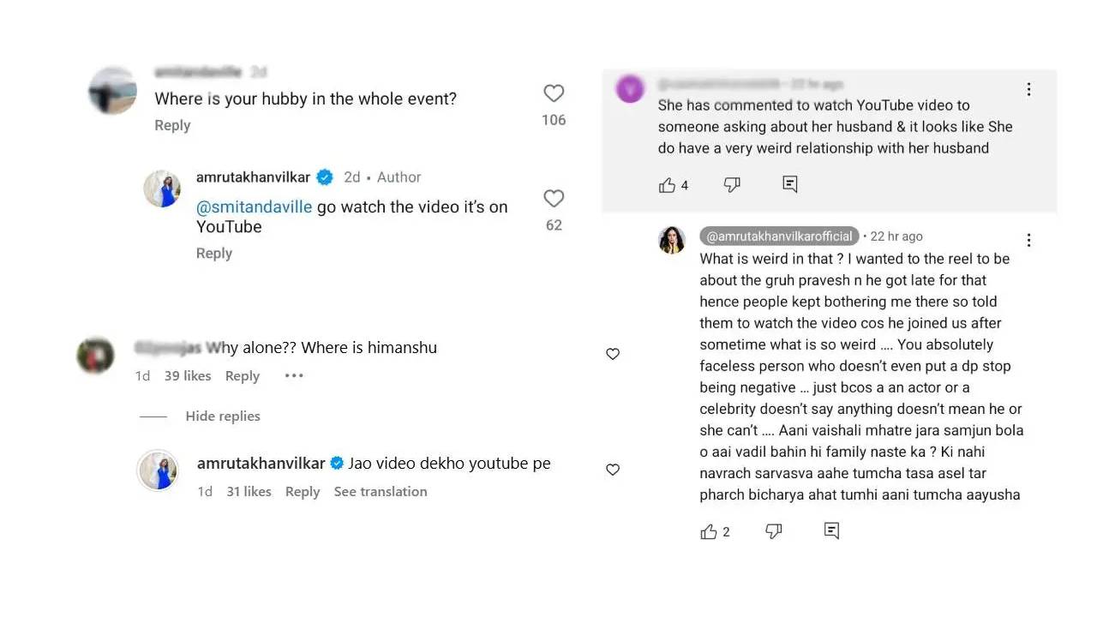Viewport: 1097px width, 617px height.
Task: Like amrutakhanvilkar's "go watch the video" reply
Action: (554, 199)
